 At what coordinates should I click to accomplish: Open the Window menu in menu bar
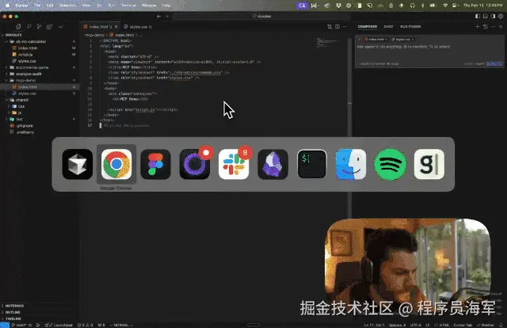[149, 6]
